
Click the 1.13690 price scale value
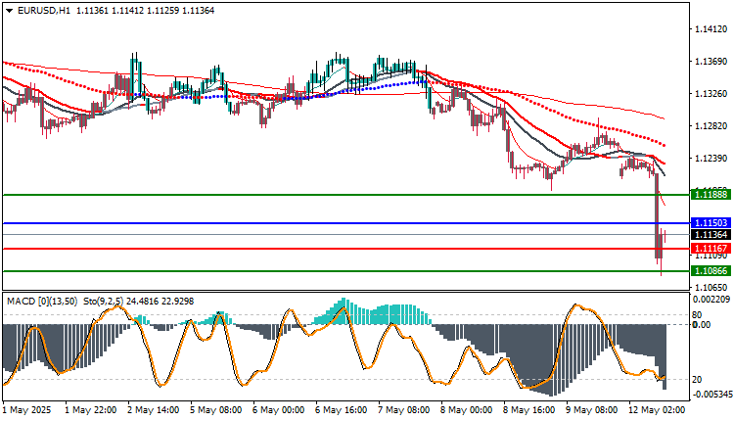pos(711,62)
